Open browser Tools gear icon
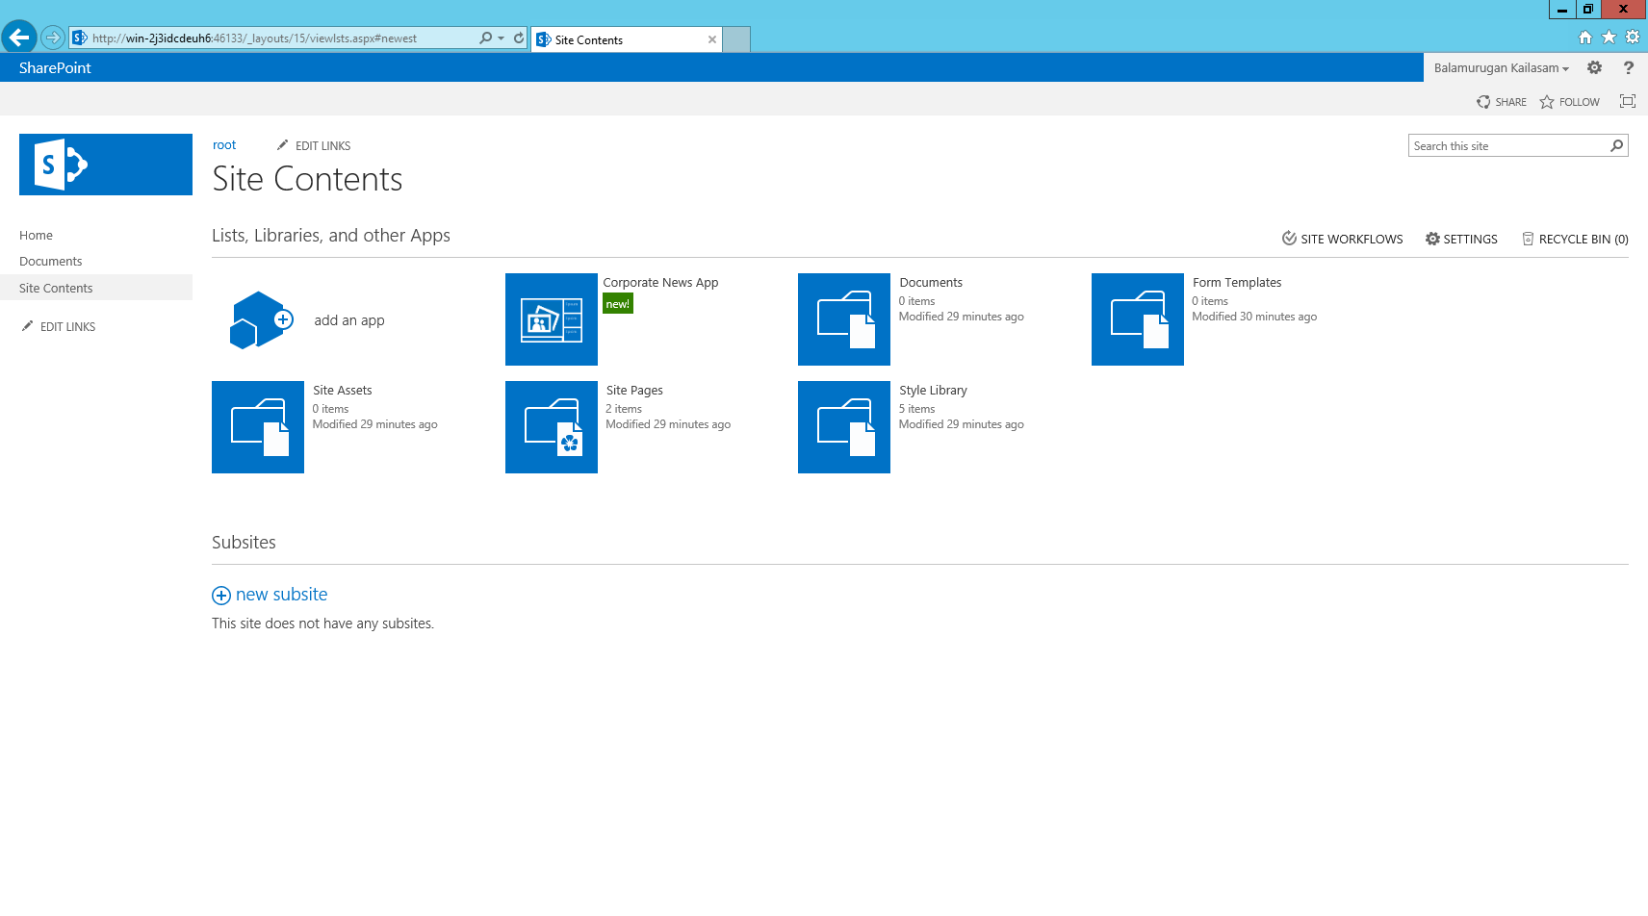Viewport: 1648px width, 916px height. (1633, 38)
